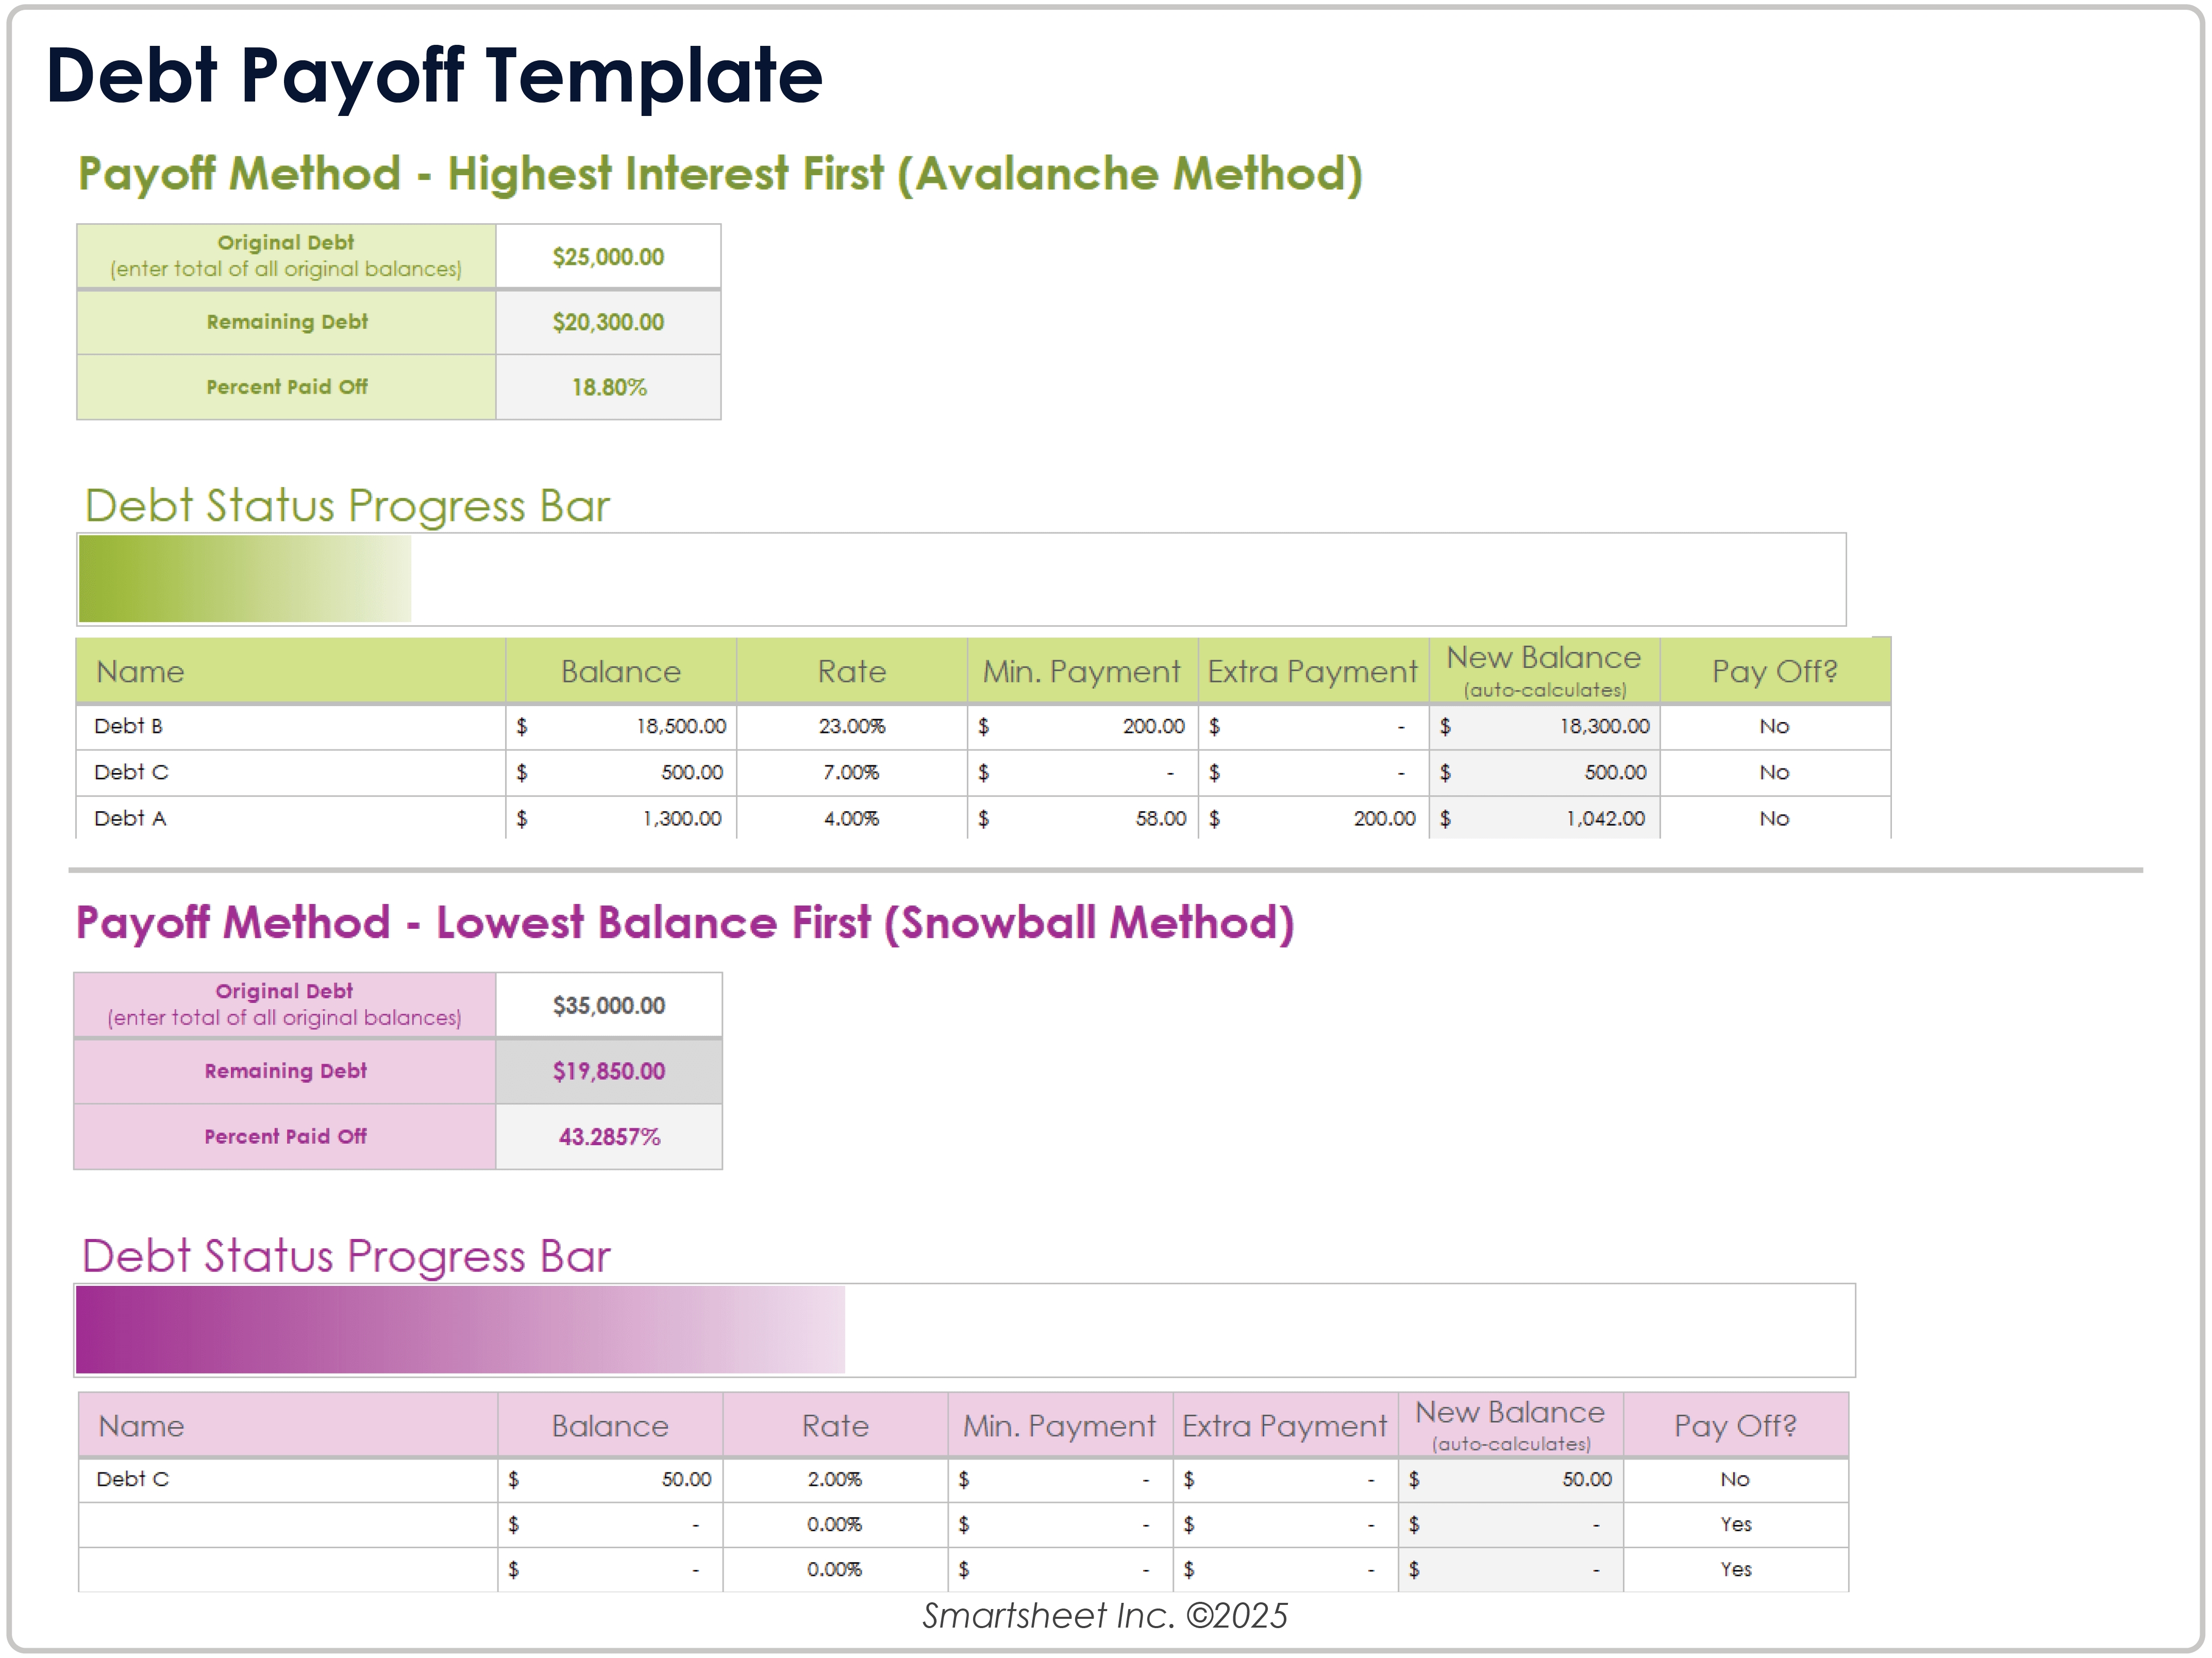Select the $35,000.00 snowball Original Debt cell

click(x=608, y=1004)
